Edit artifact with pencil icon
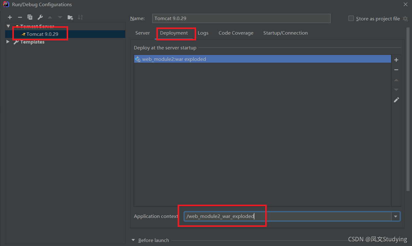The image size is (412, 246). [x=396, y=100]
